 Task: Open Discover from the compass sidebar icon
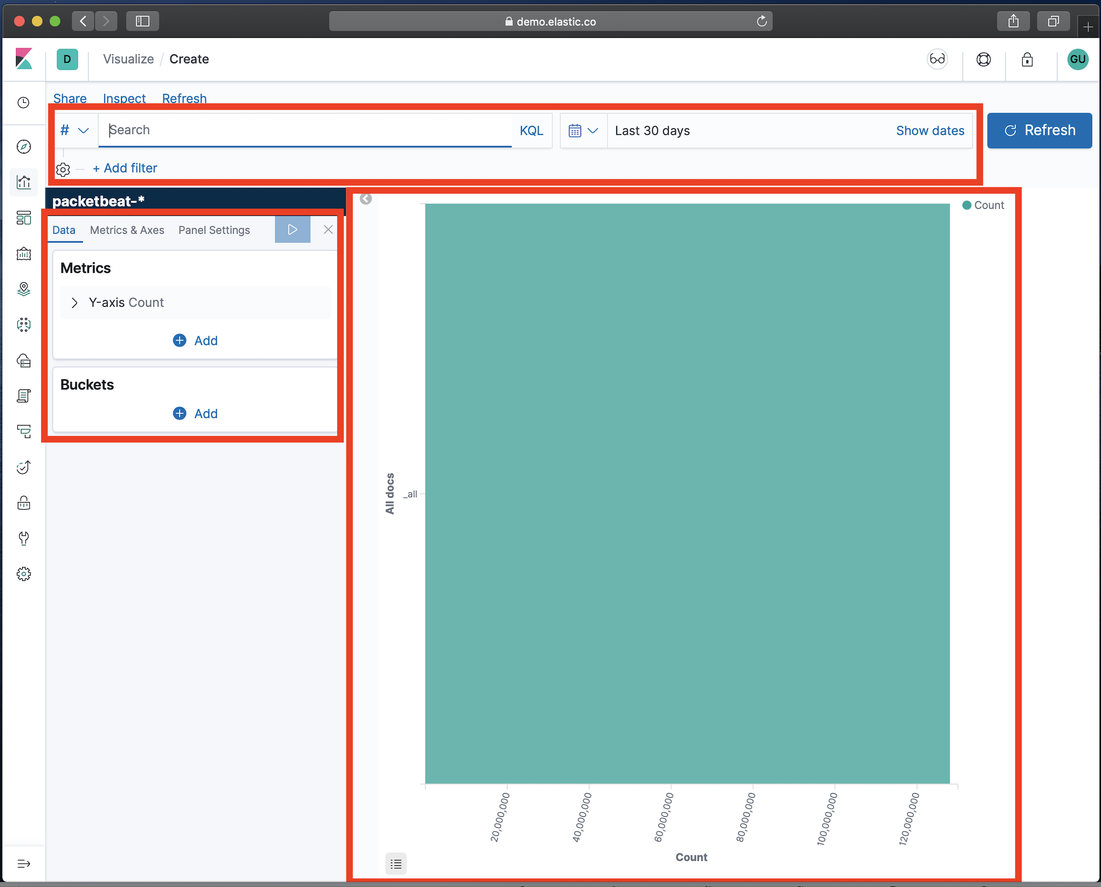point(24,147)
